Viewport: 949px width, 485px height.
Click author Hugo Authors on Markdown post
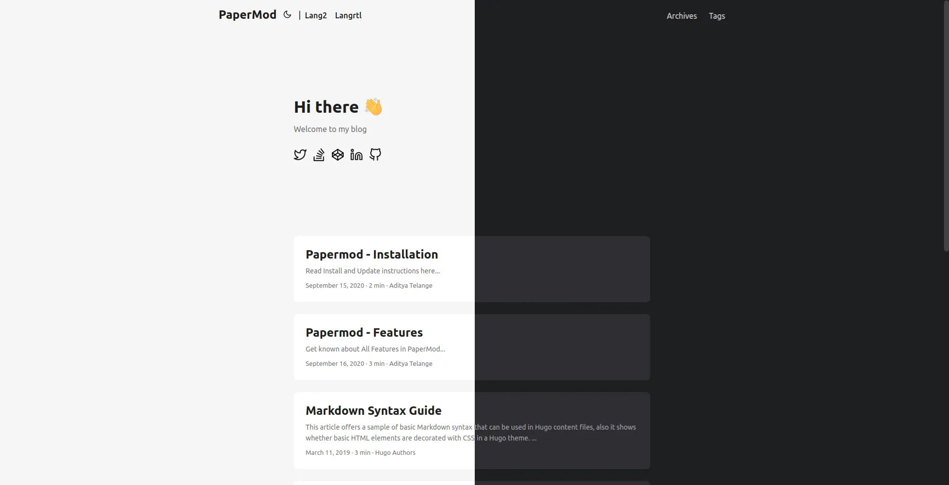[395, 452]
